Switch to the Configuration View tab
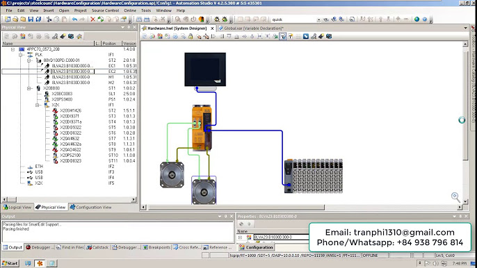 pos(90,207)
